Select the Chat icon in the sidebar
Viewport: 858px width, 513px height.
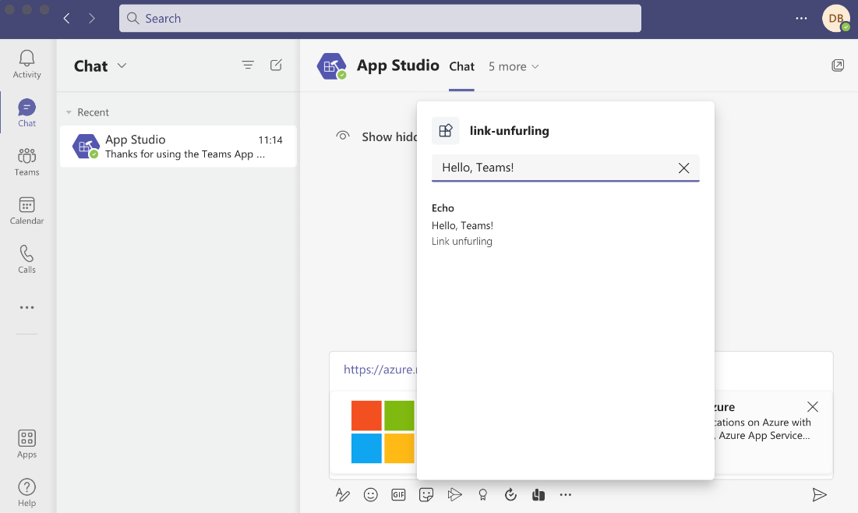[x=26, y=113]
